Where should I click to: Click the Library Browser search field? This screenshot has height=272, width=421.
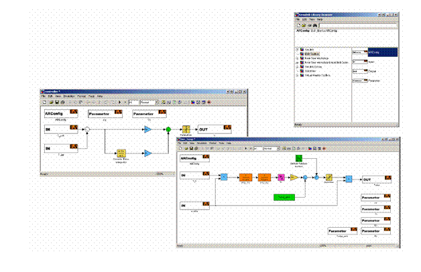[x=357, y=25]
